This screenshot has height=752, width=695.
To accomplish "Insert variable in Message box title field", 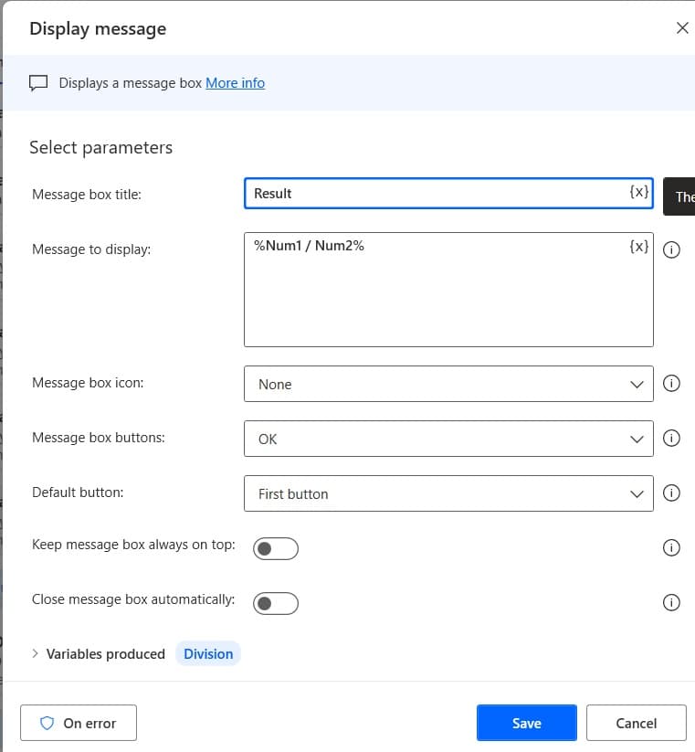I will [x=639, y=192].
